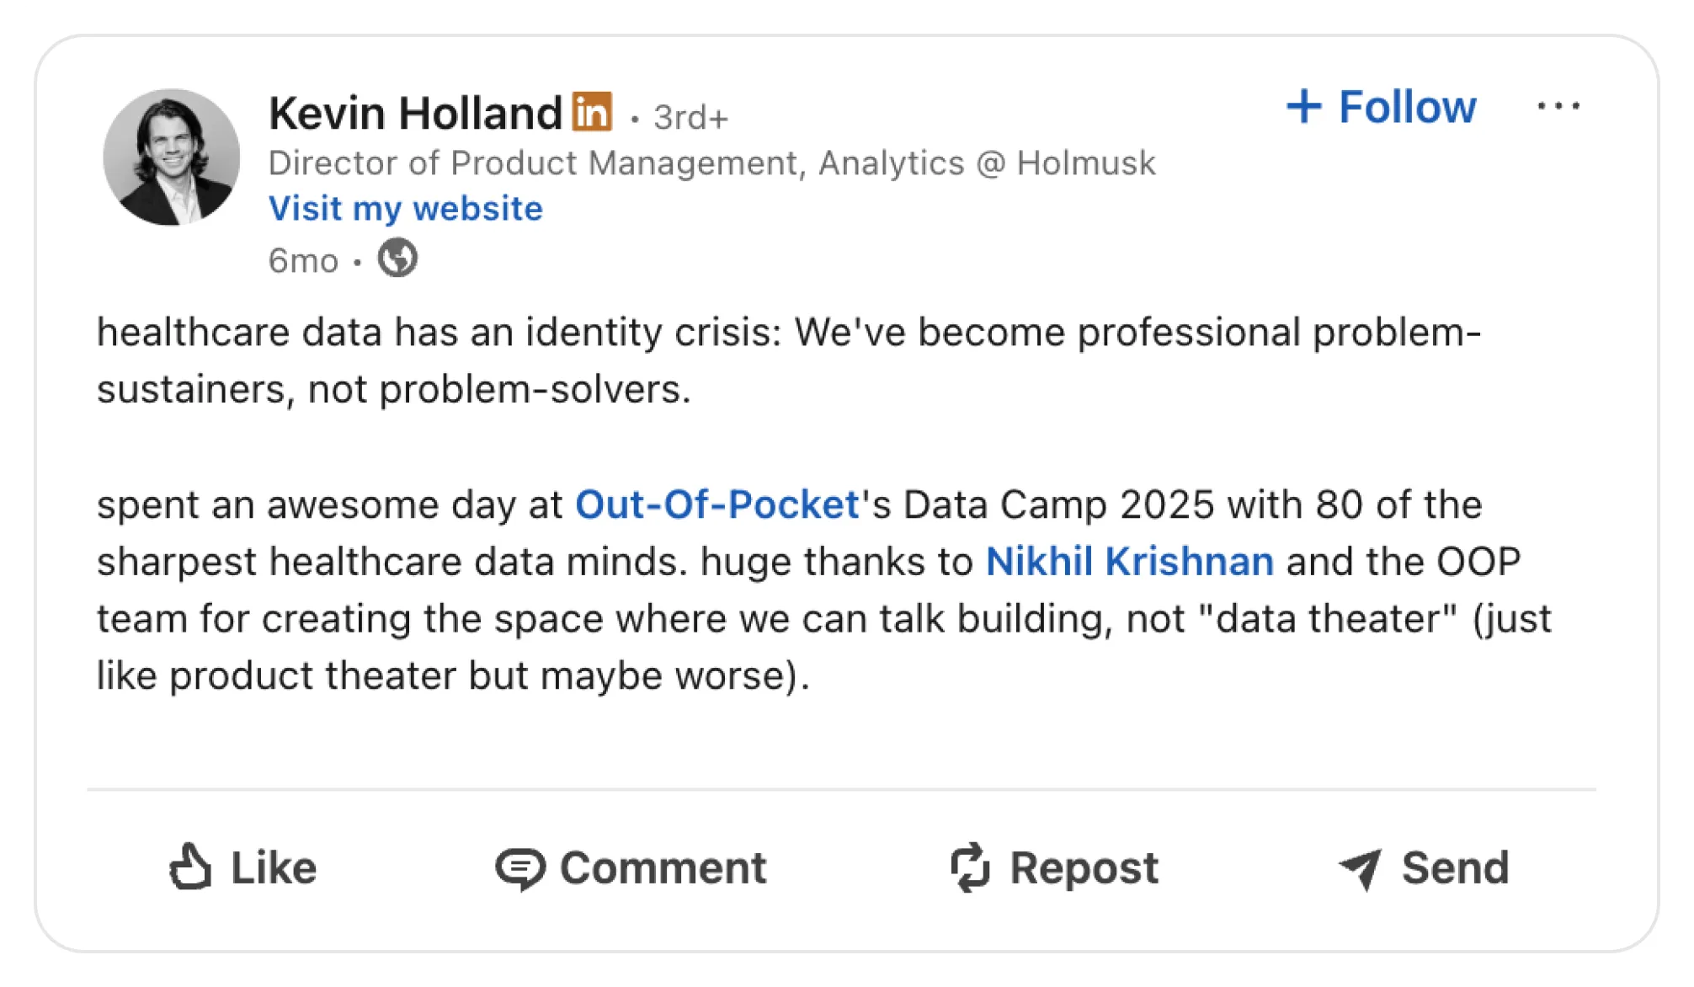Open the Visit my website link
This screenshot has height=987, width=1694.
[x=405, y=208]
